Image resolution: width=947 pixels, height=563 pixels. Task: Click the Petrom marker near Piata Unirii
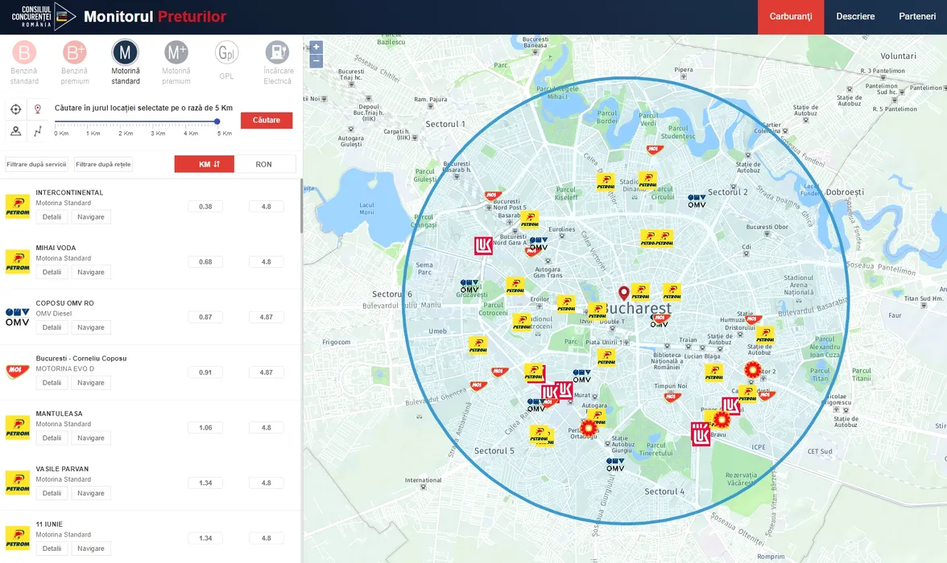(x=606, y=357)
